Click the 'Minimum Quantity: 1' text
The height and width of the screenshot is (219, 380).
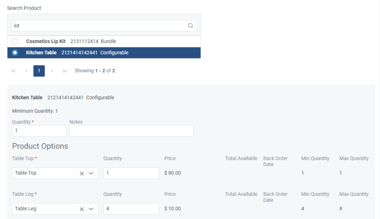tap(35, 111)
